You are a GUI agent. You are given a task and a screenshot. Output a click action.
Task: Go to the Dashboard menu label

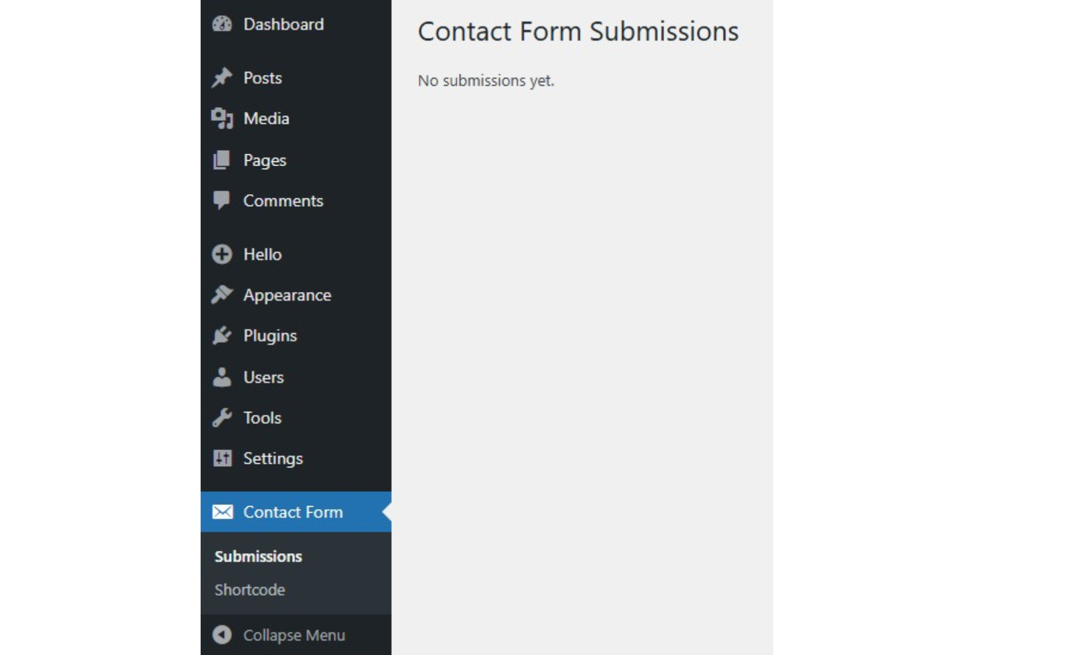tap(283, 25)
